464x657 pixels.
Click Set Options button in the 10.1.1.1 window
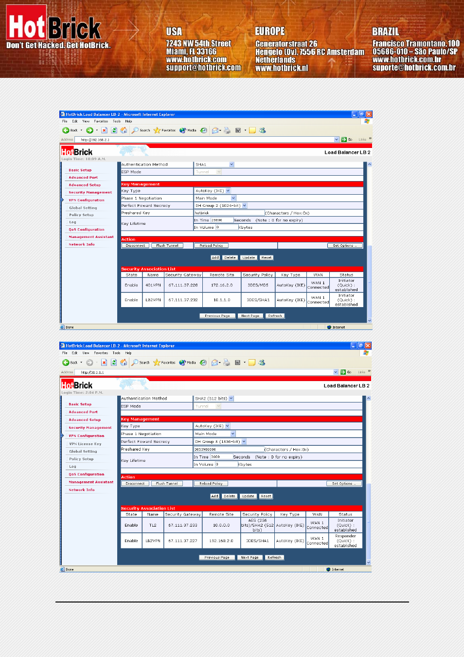point(344,484)
